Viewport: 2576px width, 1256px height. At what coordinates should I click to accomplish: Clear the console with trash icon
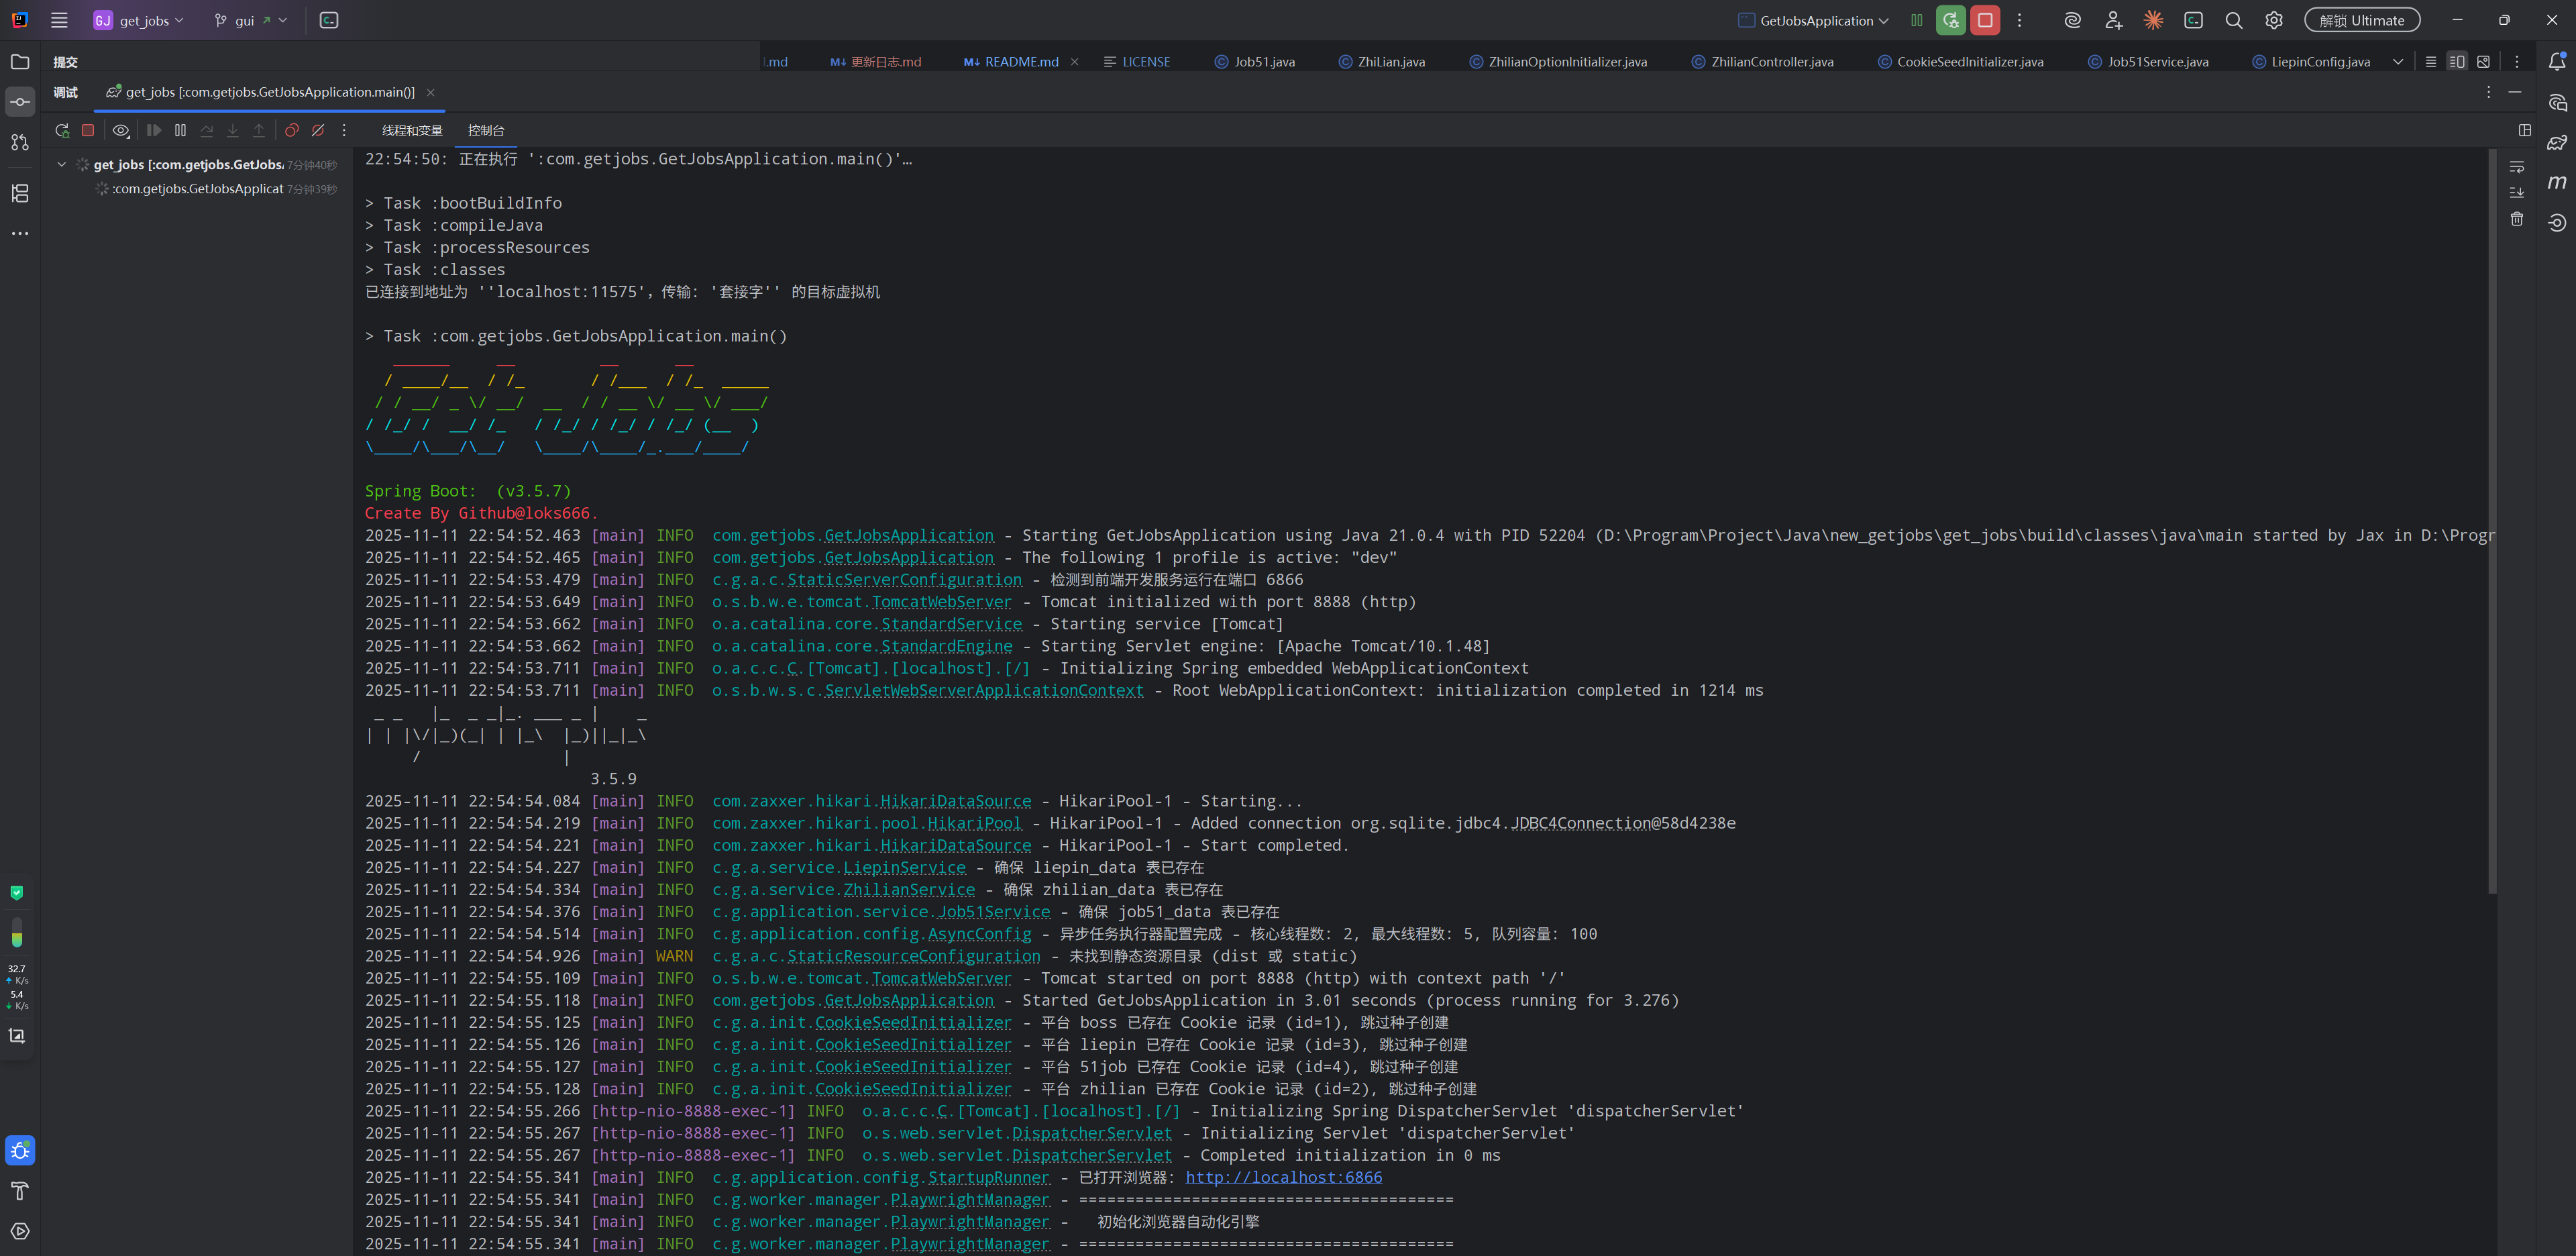pos(2517,219)
